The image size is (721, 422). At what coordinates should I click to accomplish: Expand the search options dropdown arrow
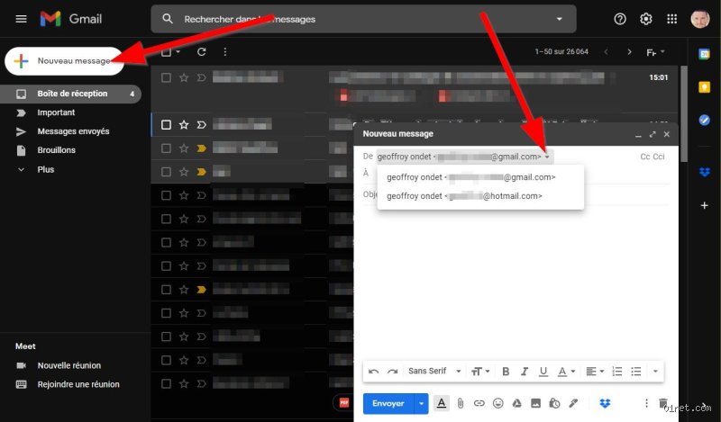tap(559, 19)
